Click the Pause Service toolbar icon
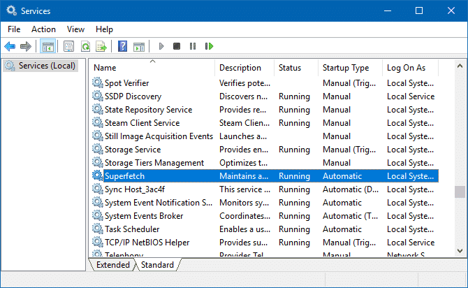 coord(193,47)
